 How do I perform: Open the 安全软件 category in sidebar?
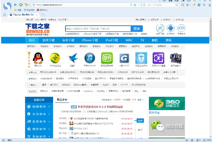[x=39, y=114]
